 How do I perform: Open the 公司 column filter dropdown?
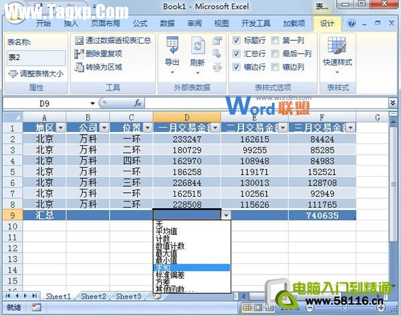(x=104, y=127)
